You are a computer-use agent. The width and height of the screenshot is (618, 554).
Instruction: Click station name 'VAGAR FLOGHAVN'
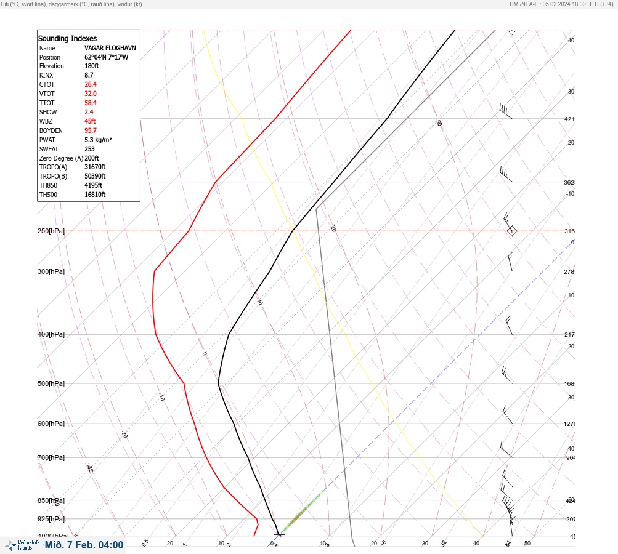110,48
